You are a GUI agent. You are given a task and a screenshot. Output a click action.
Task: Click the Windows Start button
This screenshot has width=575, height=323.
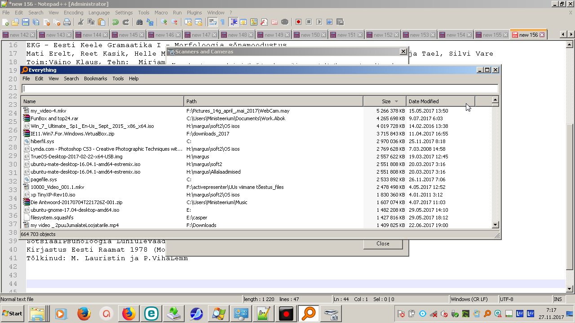tap(13, 314)
